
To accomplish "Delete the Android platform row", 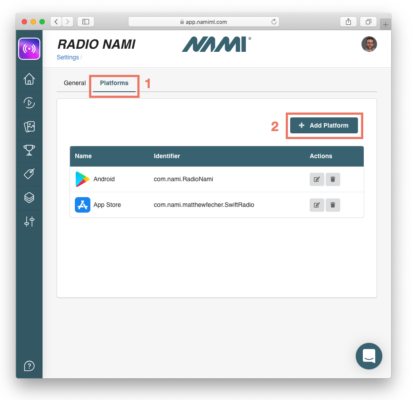I will 333,179.
